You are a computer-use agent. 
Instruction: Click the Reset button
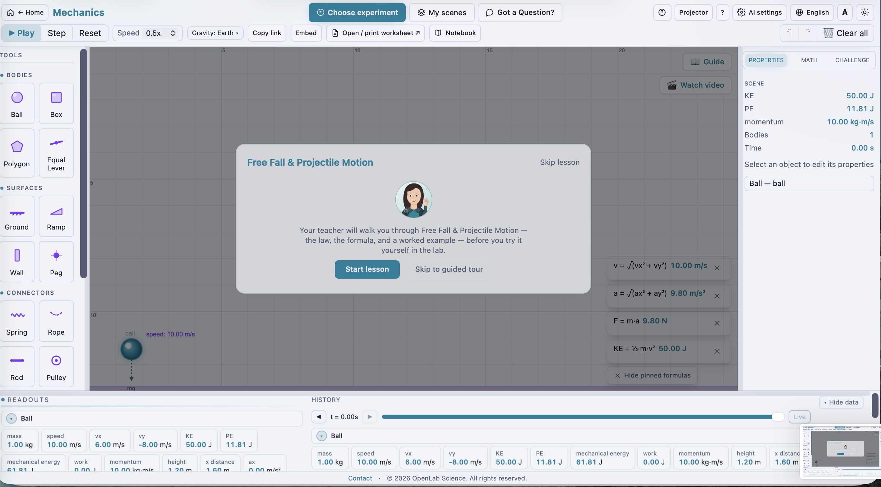(90, 33)
